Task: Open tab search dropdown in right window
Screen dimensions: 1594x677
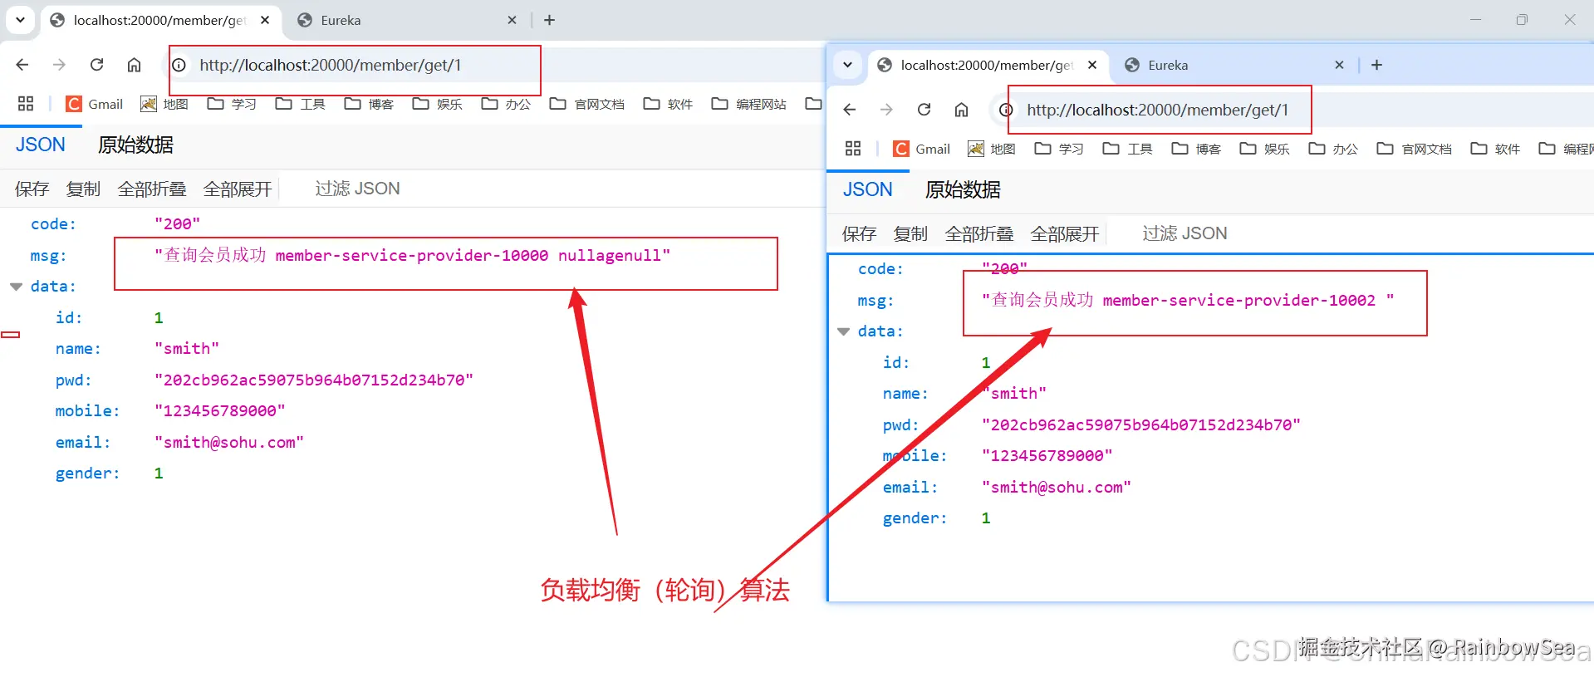Action: click(847, 65)
